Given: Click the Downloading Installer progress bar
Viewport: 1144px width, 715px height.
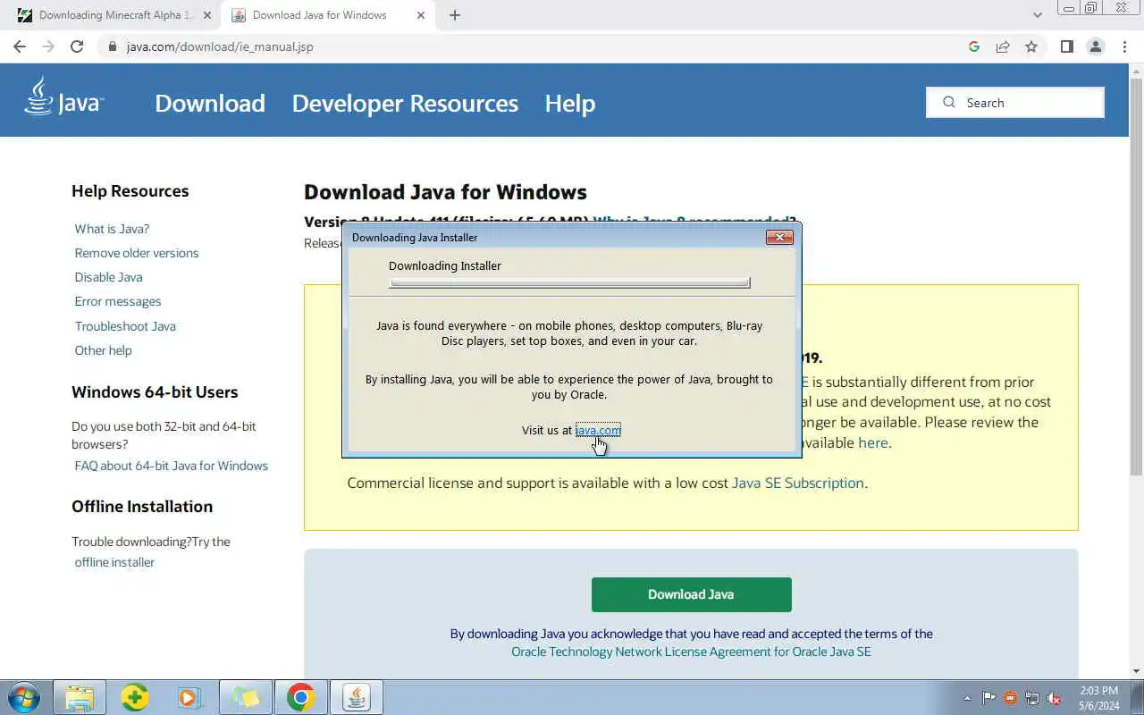Looking at the screenshot, I should point(569,282).
